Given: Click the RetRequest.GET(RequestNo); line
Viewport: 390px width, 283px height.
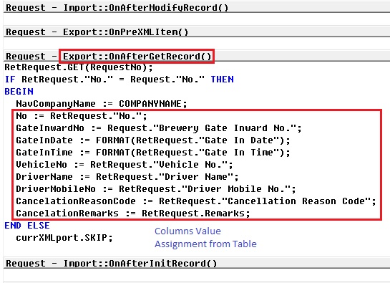Looking at the screenshot, I should pyautogui.click(x=79, y=67).
